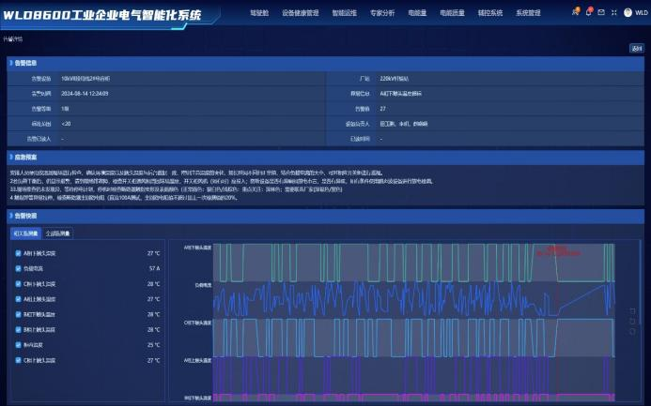The height and width of the screenshot is (406, 651).
Task: Click the fullscreen expand icon
Action: click(x=614, y=13)
